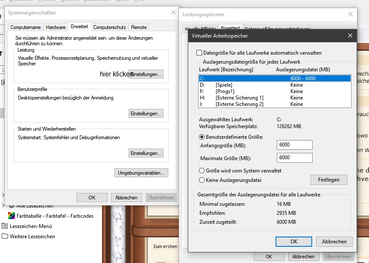Viewport: 369px width, 263px height.
Task: Click Einstellungen under Benutzerprofile
Action: [x=146, y=114]
